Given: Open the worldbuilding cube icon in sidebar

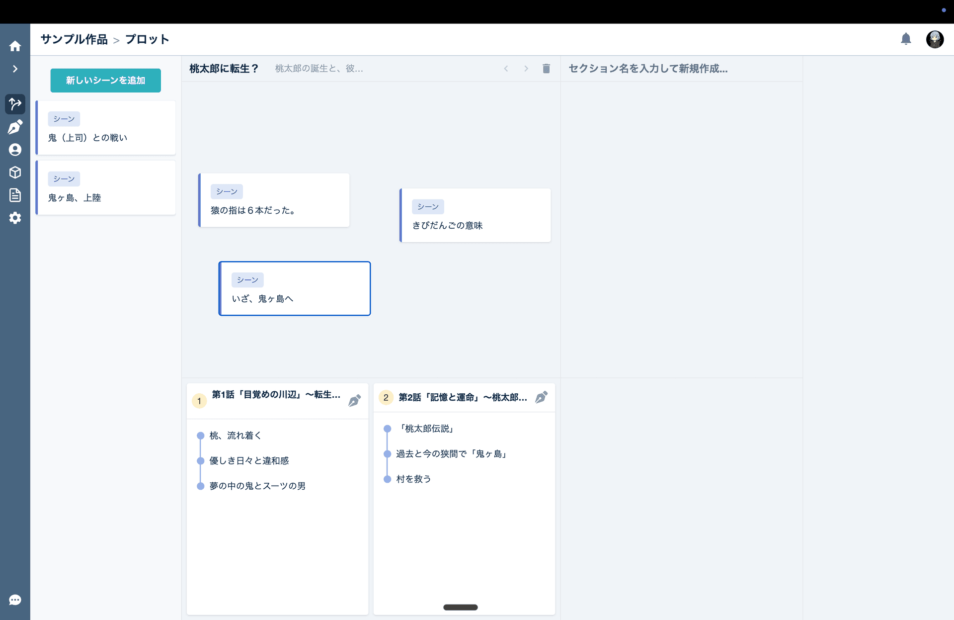Looking at the screenshot, I should click(15, 172).
